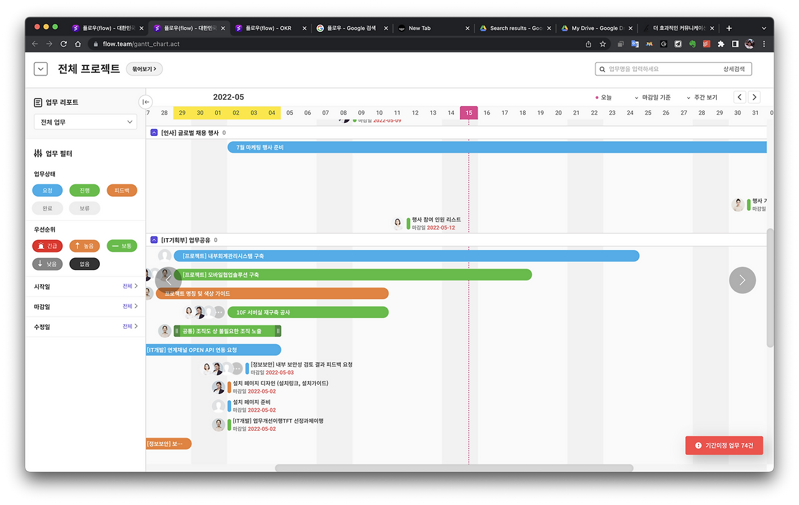Open the 기간미정 업무 74건 button
Image resolution: width=799 pixels, height=505 pixels.
point(724,446)
